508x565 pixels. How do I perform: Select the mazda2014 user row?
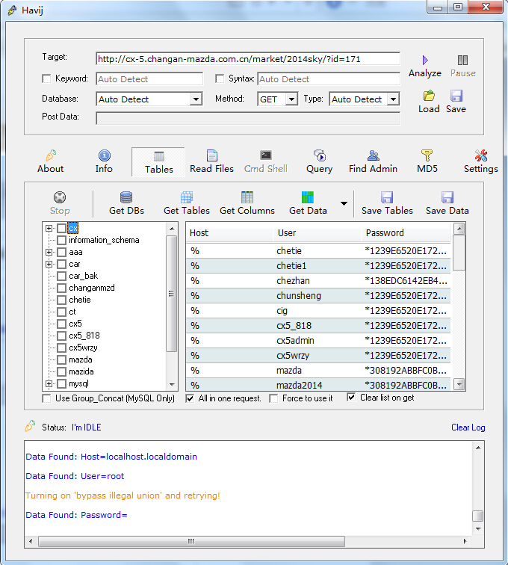(318, 385)
